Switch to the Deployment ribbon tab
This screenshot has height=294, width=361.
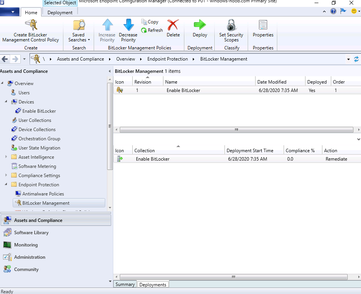[60, 12]
